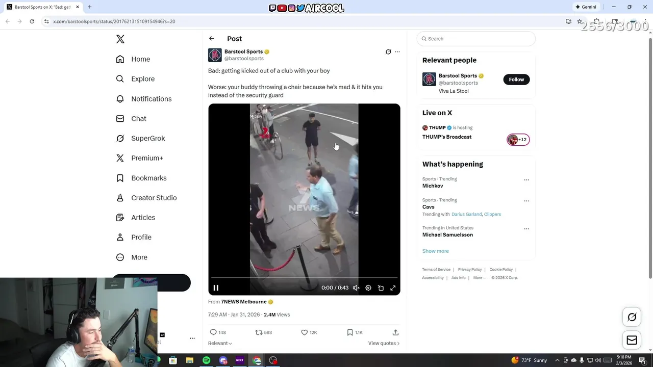This screenshot has width=653, height=367.
Task: Open floating Messages button
Action: (x=632, y=340)
